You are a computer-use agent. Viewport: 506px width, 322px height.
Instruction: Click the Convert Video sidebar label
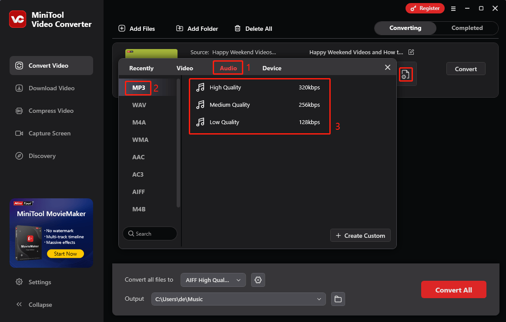[48, 66]
